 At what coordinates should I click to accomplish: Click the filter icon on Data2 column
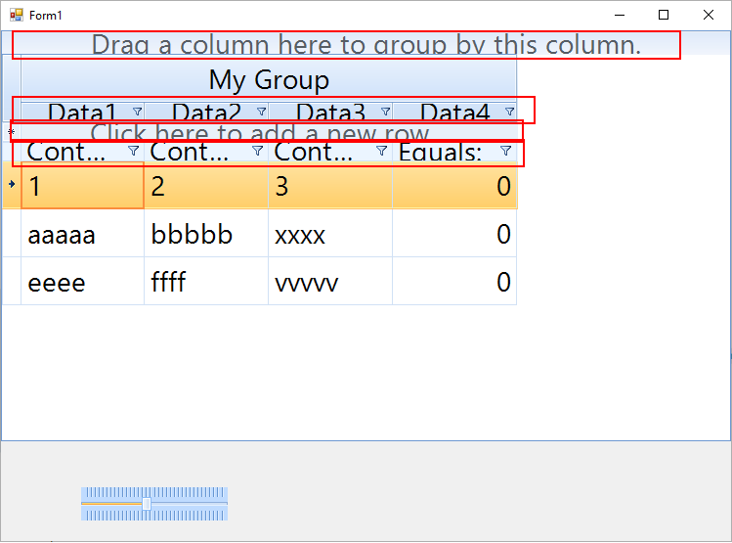pos(261,112)
